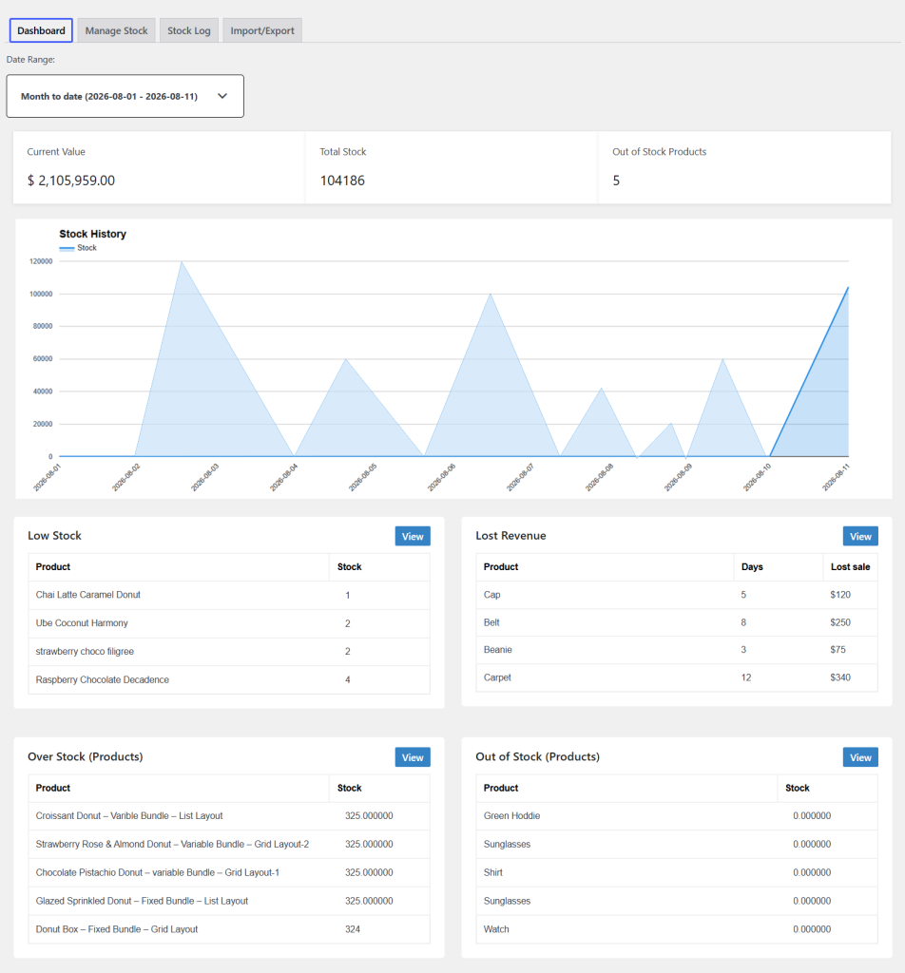Click the Current Value summary card
This screenshot has width=905, height=973.
click(159, 167)
